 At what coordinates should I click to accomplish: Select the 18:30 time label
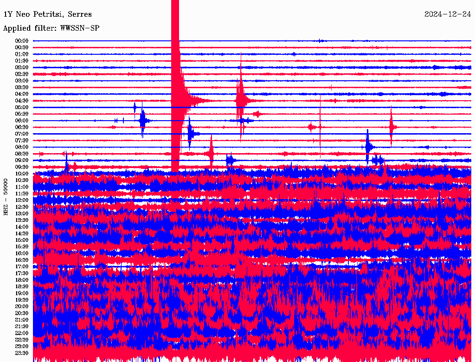point(22,287)
